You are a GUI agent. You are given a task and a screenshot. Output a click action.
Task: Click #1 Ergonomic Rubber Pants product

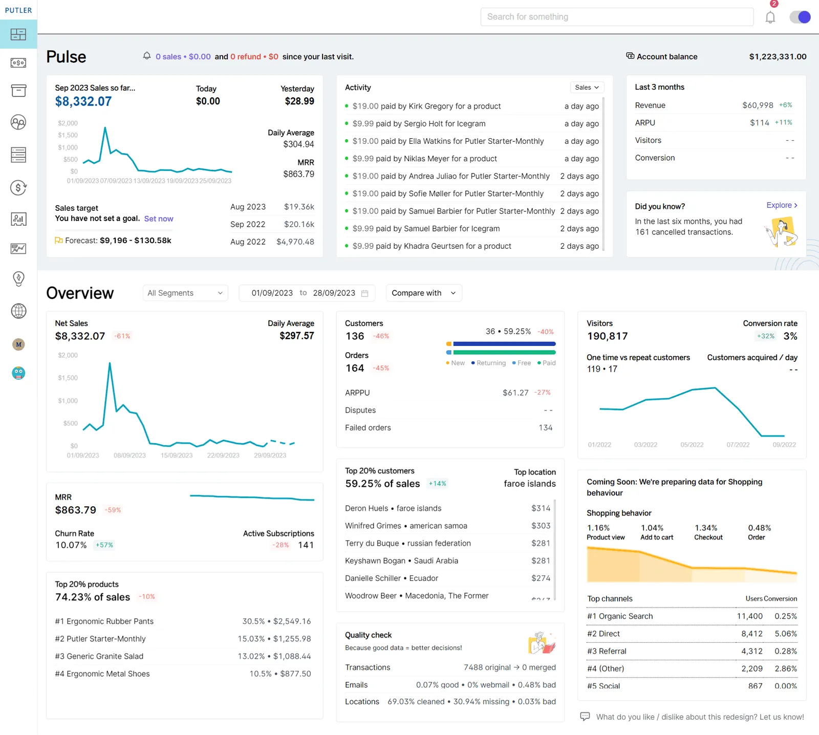(x=183, y=621)
